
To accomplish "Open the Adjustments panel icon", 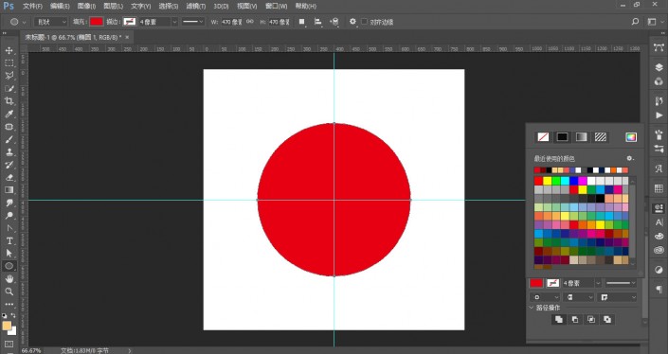I will pos(659,270).
